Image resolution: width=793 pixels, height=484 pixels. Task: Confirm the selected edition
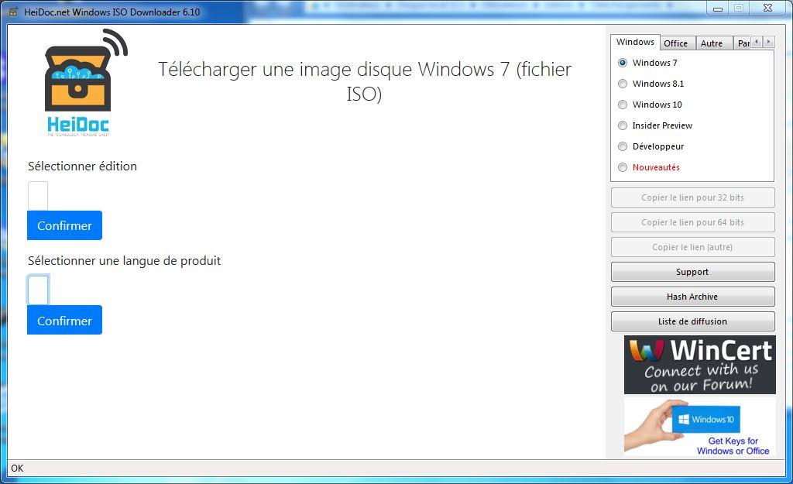coord(65,225)
